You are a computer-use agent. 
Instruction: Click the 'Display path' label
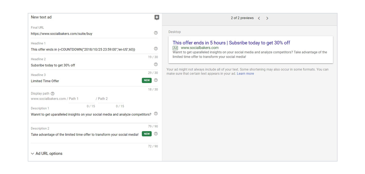(40, 94)
